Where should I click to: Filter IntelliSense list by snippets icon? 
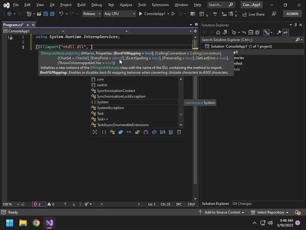179,132
